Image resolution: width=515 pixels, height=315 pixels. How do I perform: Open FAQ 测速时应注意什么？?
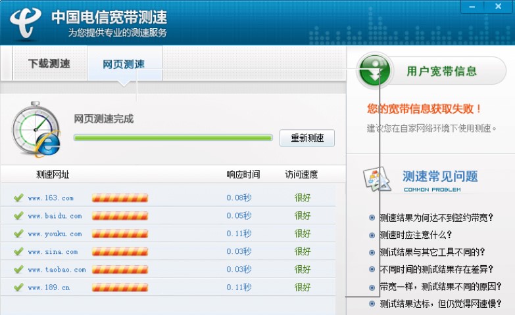416,235
